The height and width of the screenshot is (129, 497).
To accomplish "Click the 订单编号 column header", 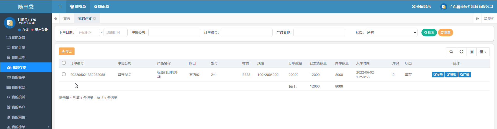I will tap(77, 63).
